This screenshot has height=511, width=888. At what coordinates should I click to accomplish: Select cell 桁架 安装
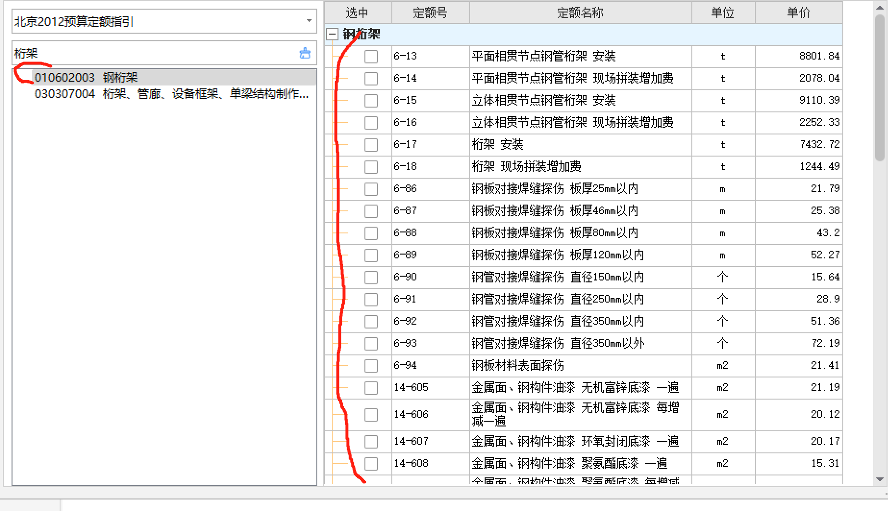point(580,145)
